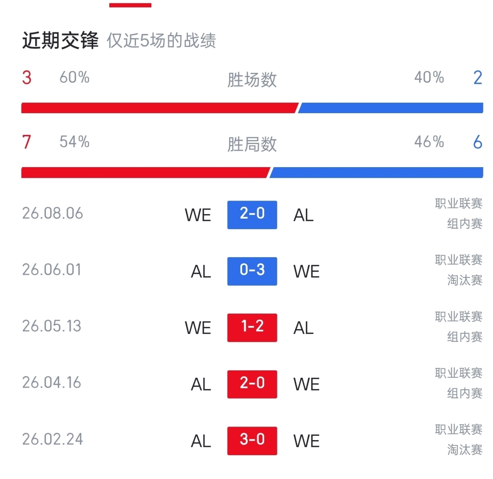
Task: Tap team WE in the 26.05.13 match
Action: click(x=198, y=328)
